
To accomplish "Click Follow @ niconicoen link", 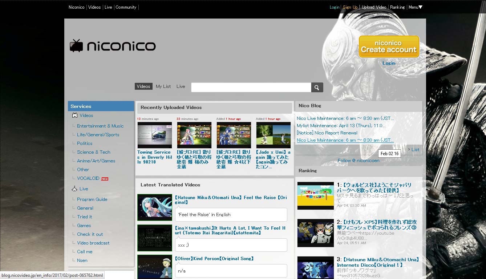I will [x=359, y=161].
